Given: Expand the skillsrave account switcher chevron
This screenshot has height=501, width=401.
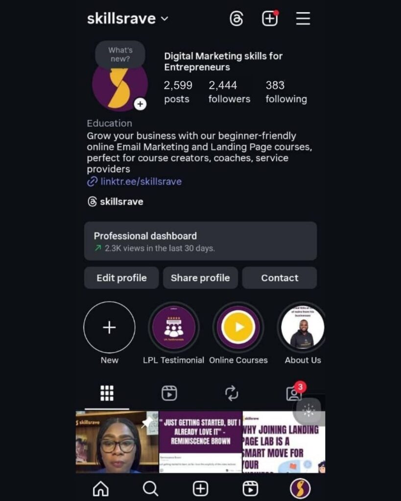Looking at the screenshot, I should point(165,19).
